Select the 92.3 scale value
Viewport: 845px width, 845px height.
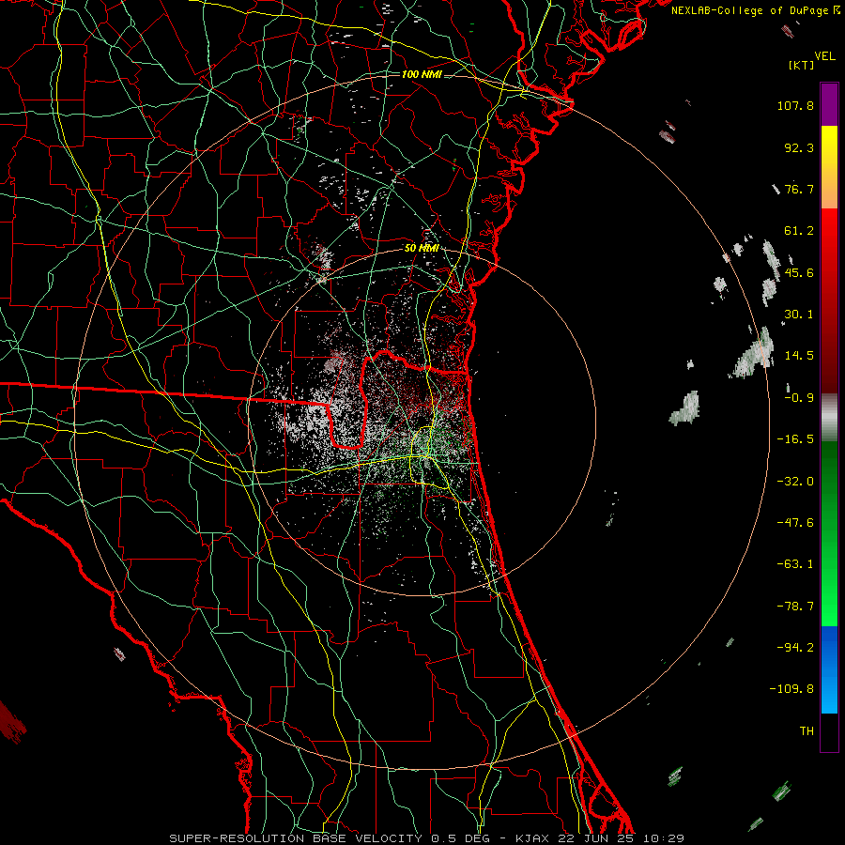pos(799,147)
